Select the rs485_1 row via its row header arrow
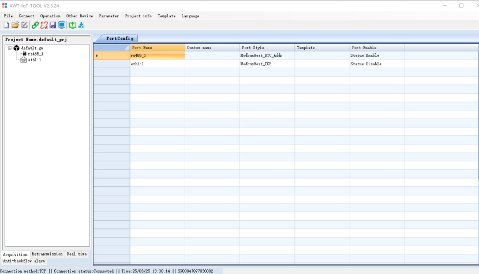 click(112, 55)
